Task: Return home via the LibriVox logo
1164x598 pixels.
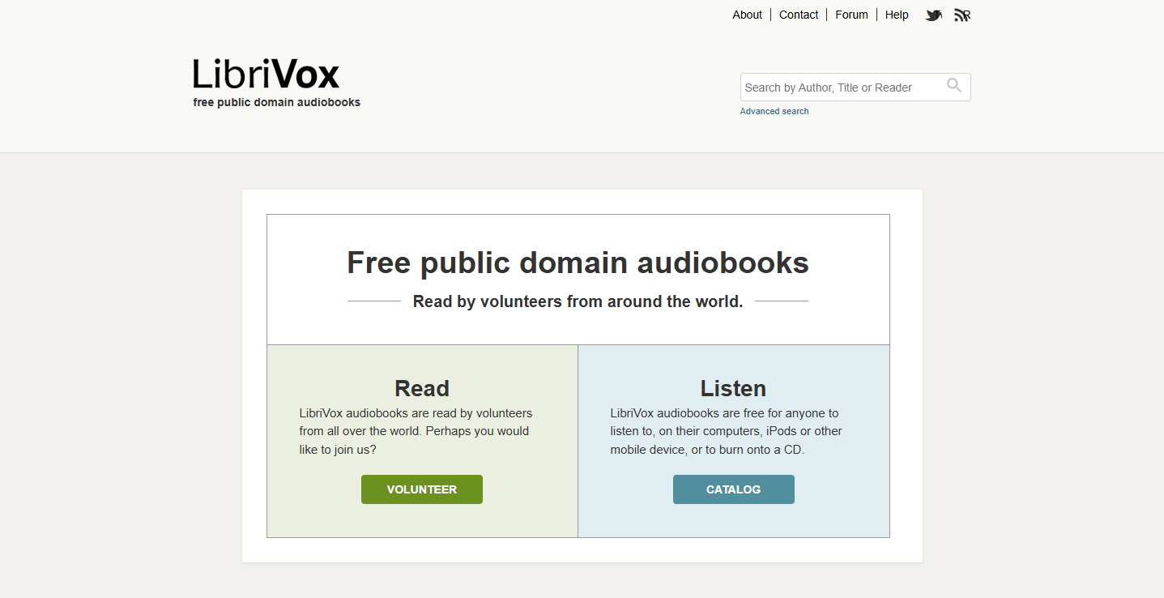Action: (x=266, y=74)
